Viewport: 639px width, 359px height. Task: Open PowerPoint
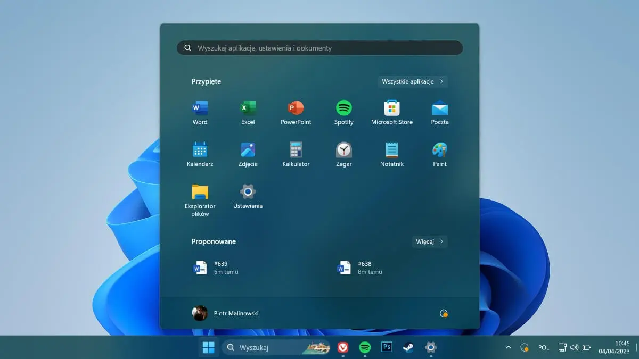tap(296, 109)
